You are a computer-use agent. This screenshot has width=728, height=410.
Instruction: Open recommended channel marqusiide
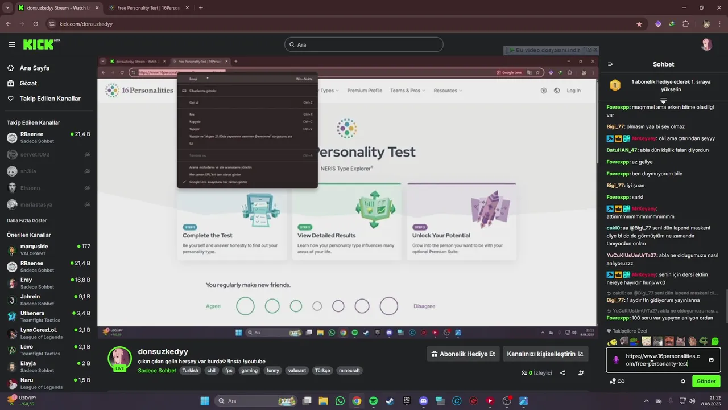tap(48, 249)
